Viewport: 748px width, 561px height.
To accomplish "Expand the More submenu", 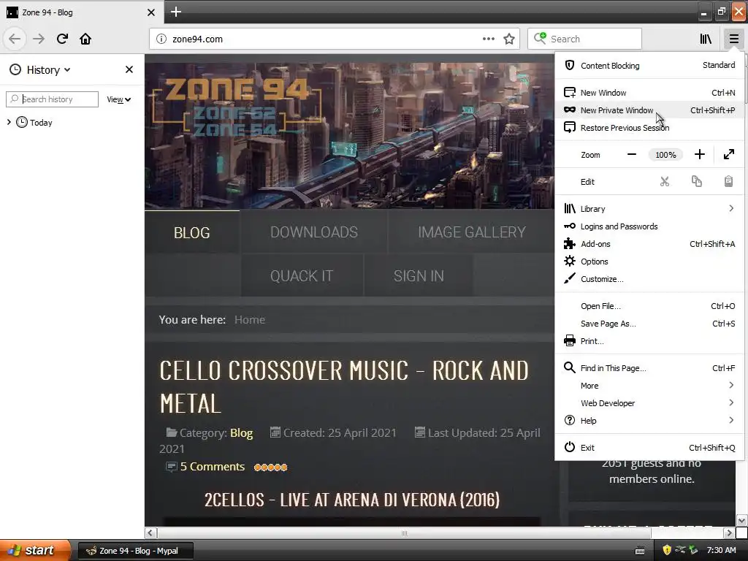I will point(649,386).
